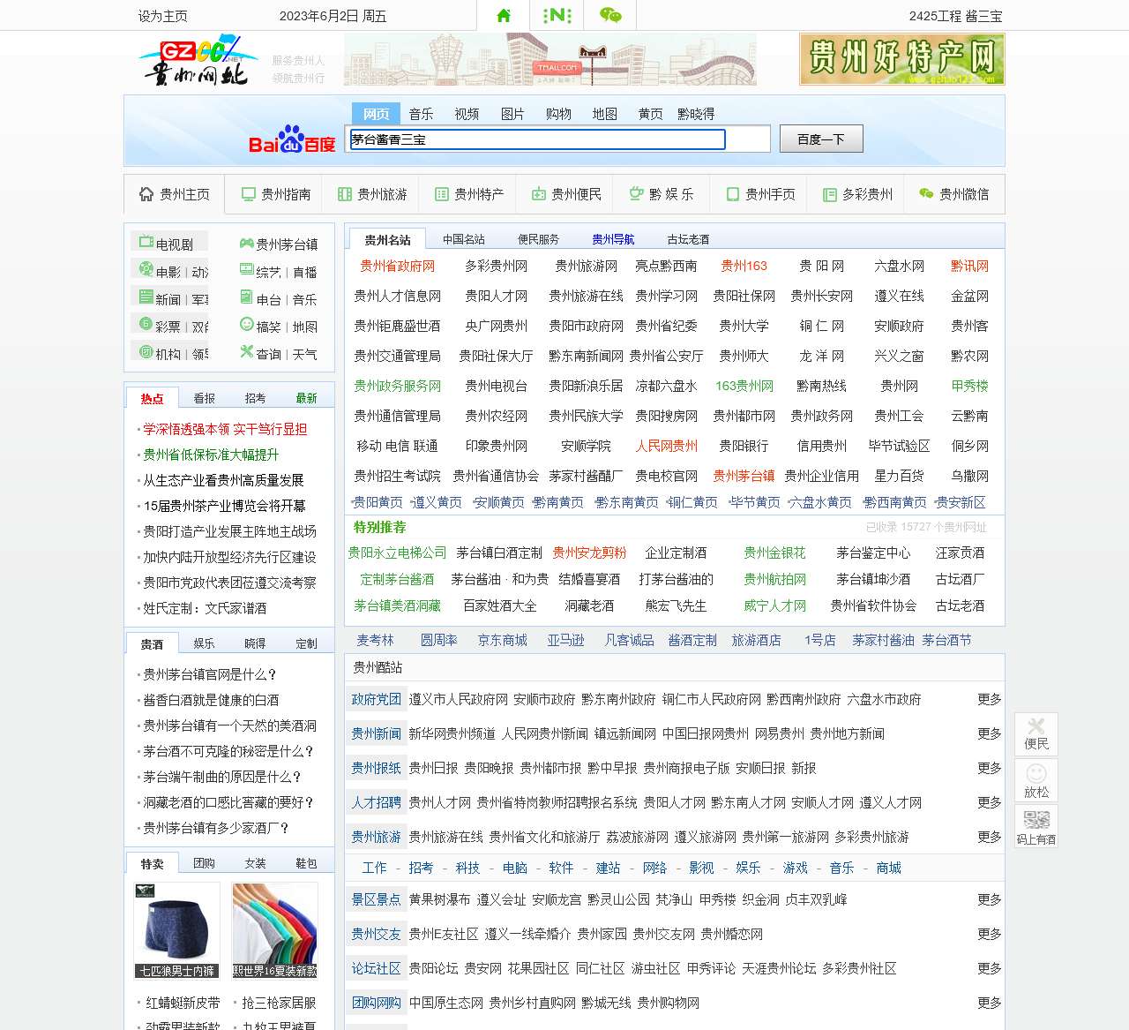Open the 贵州安龙剪粉 recommended link

click(589, 553)
